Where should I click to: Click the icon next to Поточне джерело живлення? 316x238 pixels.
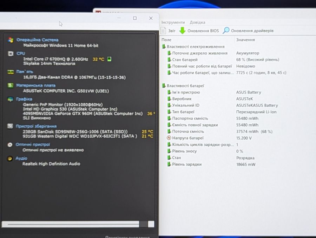click(169, 53)
